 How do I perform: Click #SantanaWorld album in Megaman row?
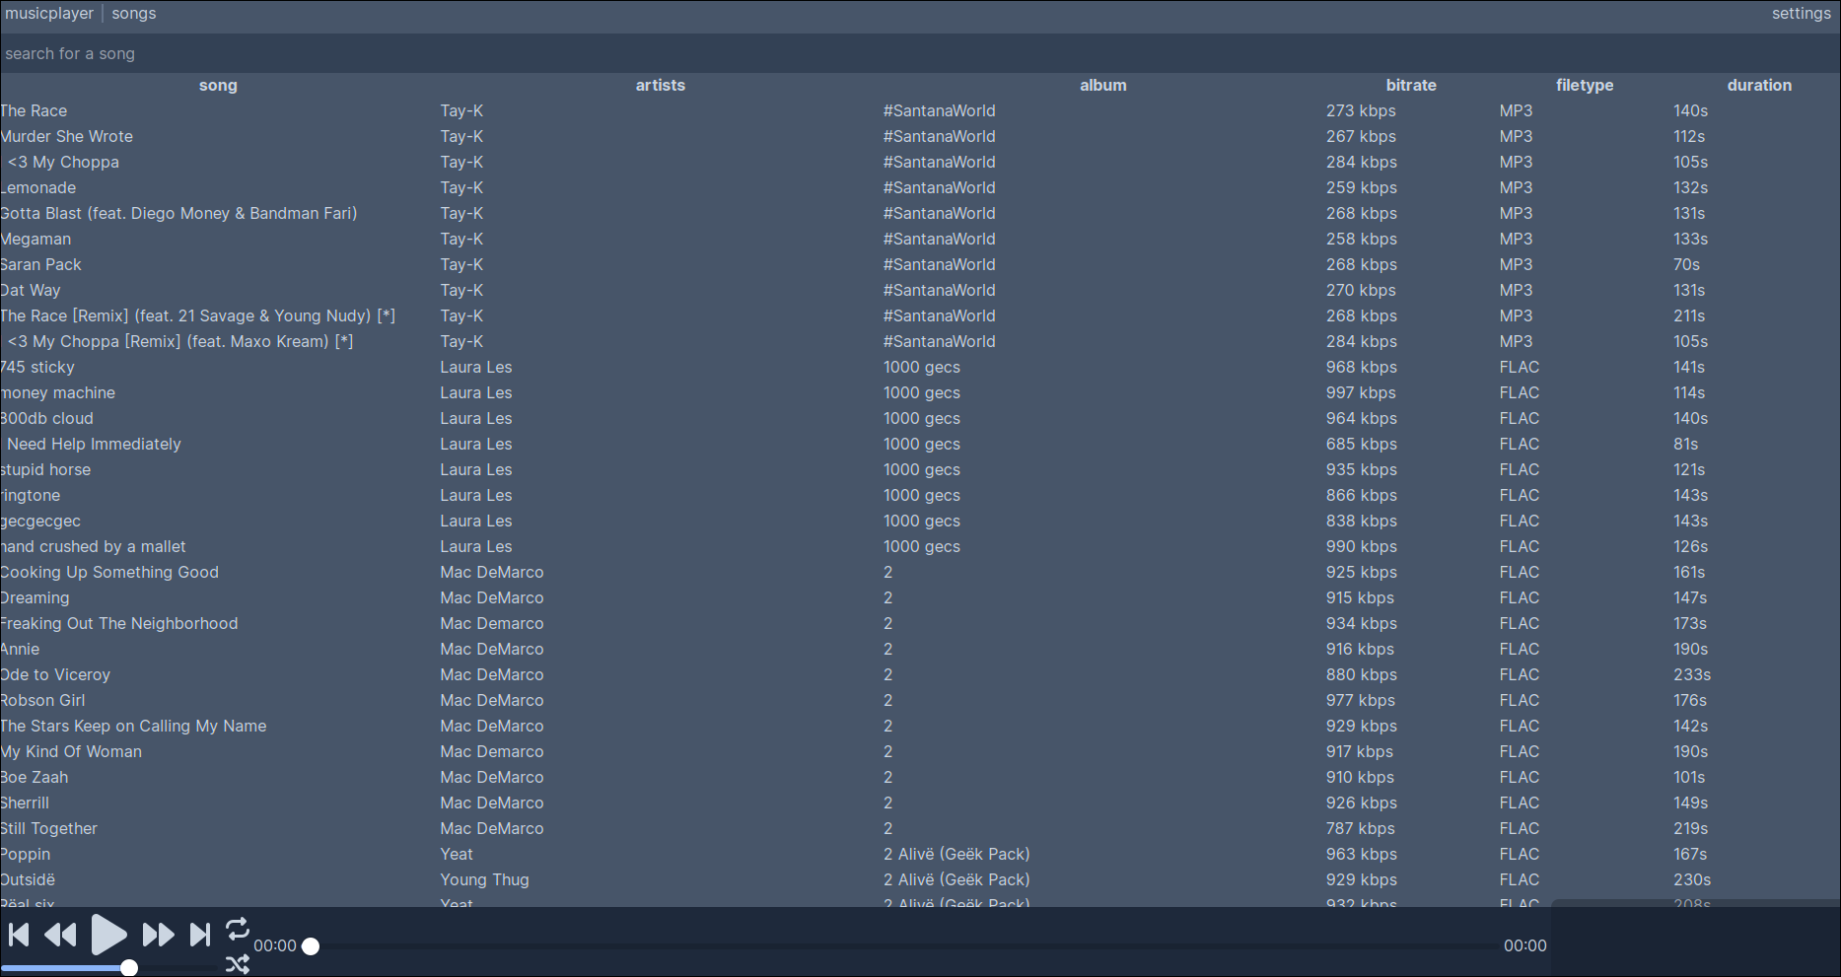coord(940,240)
